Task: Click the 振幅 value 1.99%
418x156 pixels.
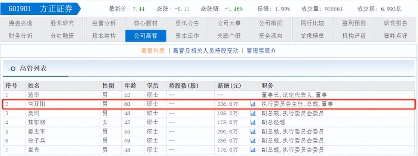Action: pos(283,9)
